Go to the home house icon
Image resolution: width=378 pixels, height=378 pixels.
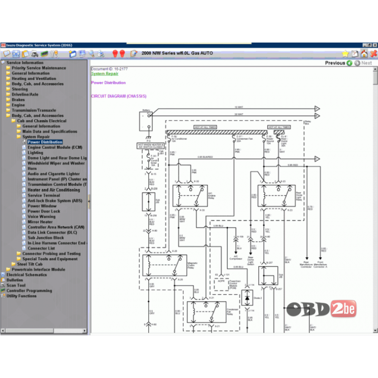(x=364, y=53)
